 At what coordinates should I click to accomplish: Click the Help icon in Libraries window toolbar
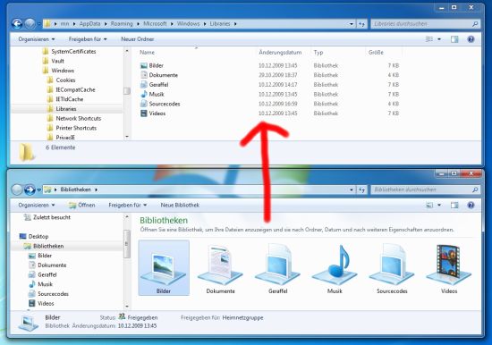point(471,39)
